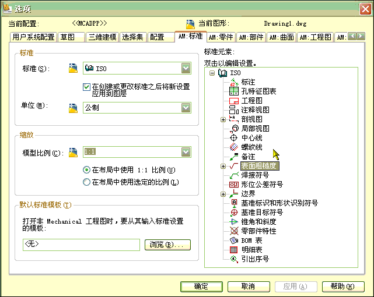This screenshot has height=297, width=374.
Task: Open the AM:工程图 tab
Action: (315, 37)
